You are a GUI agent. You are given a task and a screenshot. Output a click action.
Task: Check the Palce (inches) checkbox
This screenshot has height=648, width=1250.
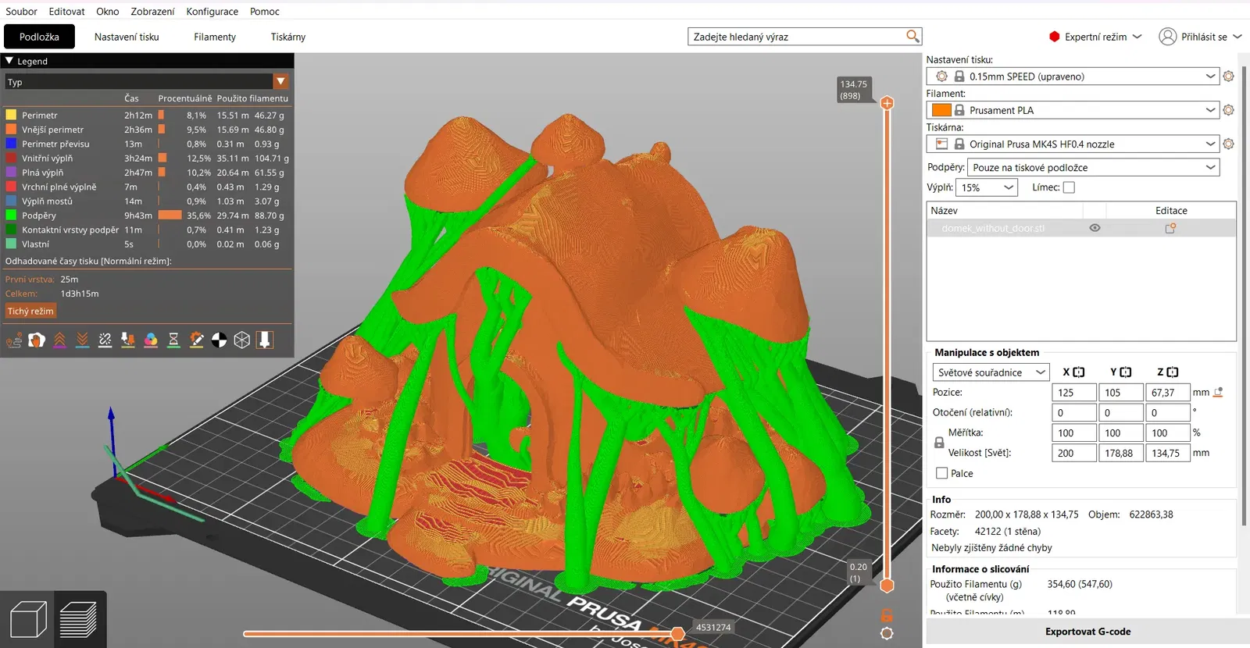pos(942,473)
